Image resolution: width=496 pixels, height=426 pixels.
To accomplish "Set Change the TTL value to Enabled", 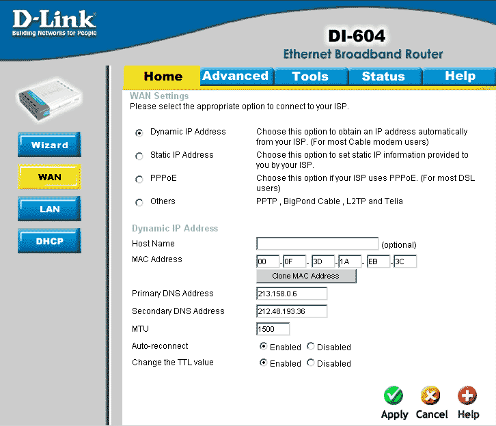I will 263,363.
